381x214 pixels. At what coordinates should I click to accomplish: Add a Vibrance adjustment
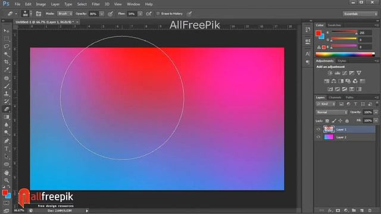[359, 73]
